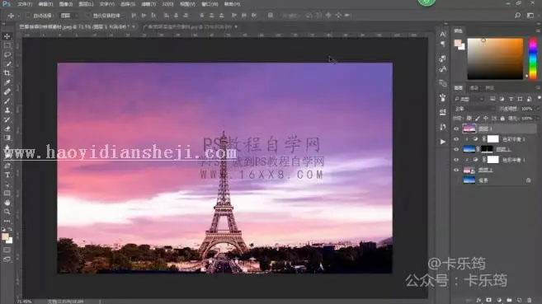The height and width of the screenshot is (304, 542).
Task: Open the Search icon in options bar
Action: point(517,15)
